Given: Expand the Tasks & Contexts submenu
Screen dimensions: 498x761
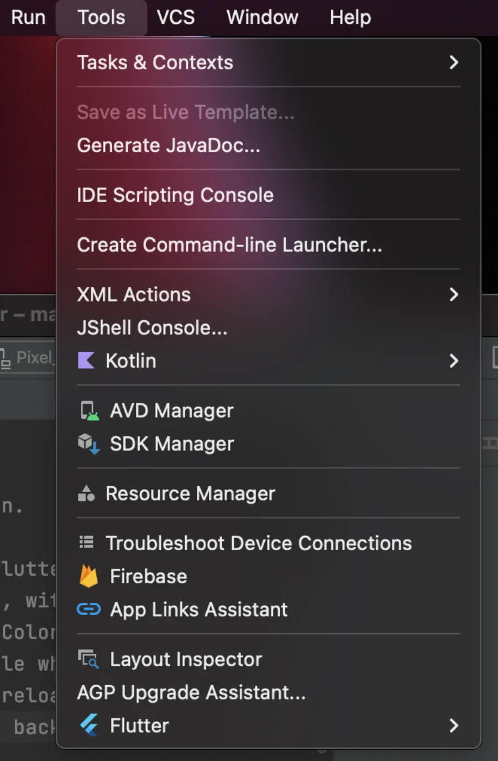Looking at the screenshot, I should [x=268, y=62].
